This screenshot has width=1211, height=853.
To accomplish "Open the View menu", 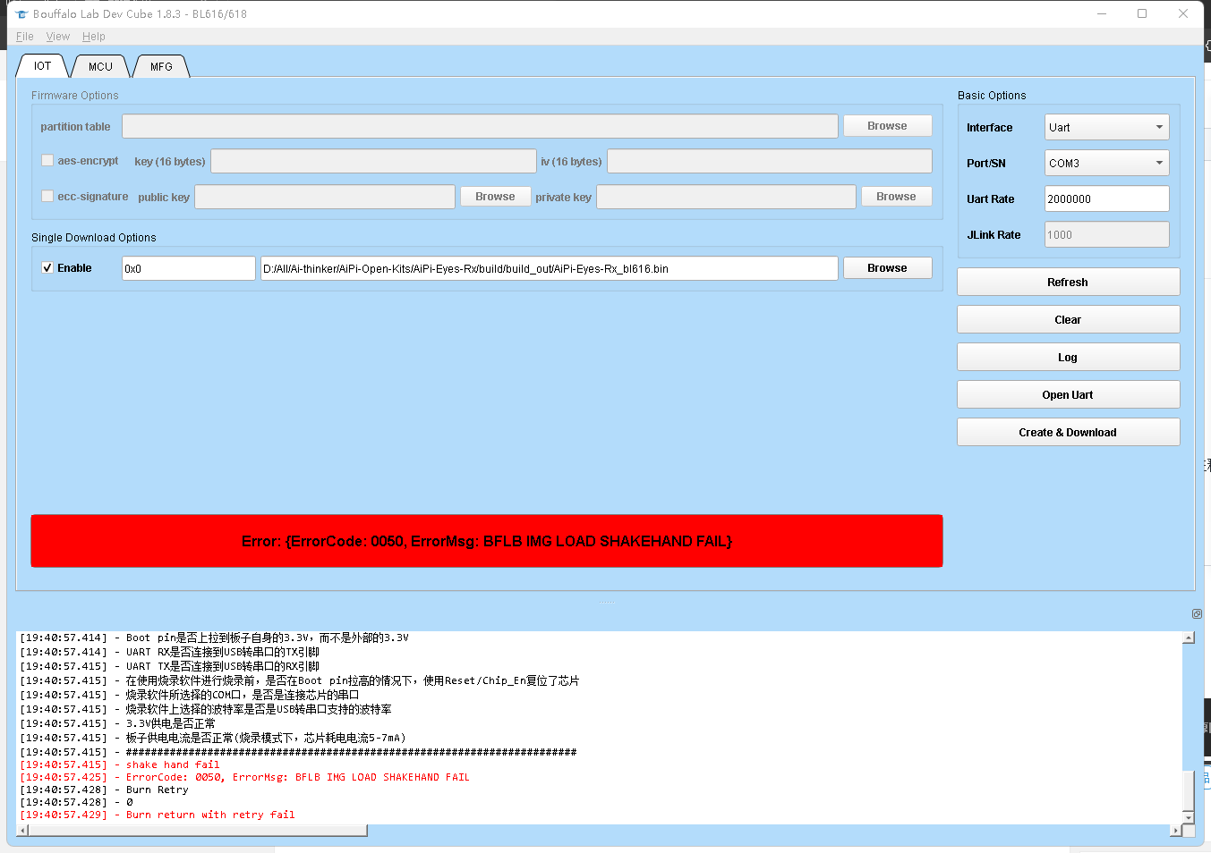I will (58, 37).
